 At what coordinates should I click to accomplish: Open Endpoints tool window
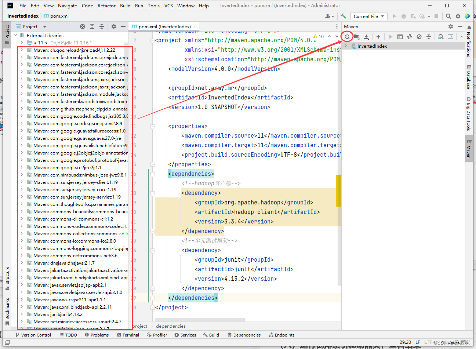[281, 335]
